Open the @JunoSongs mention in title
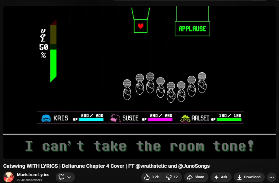The height and width of the screenshot is (183, 279). [194, 166]
